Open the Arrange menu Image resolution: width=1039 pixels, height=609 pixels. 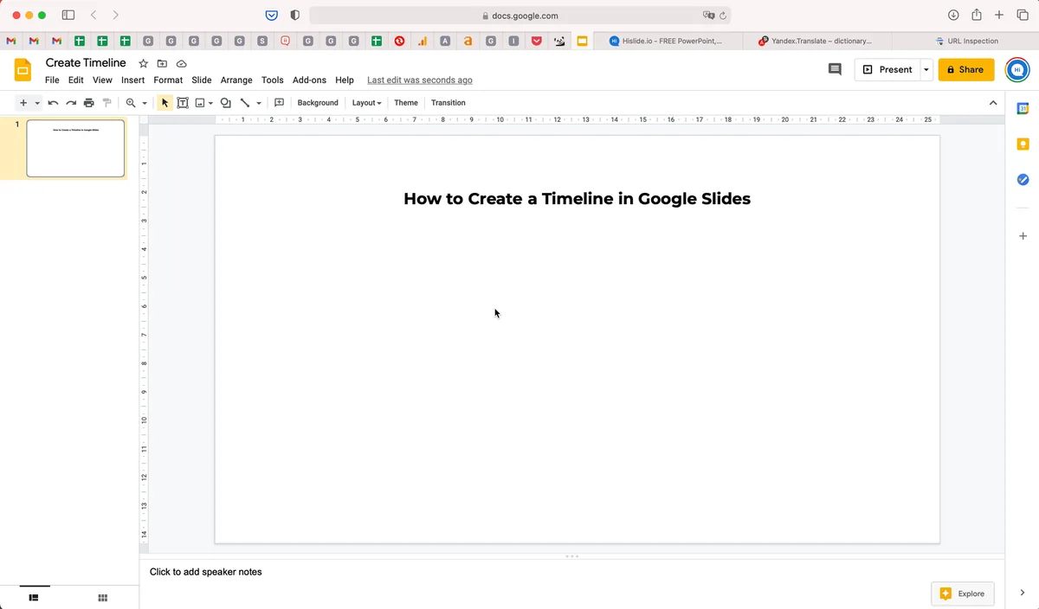click(x=236, y=80)
